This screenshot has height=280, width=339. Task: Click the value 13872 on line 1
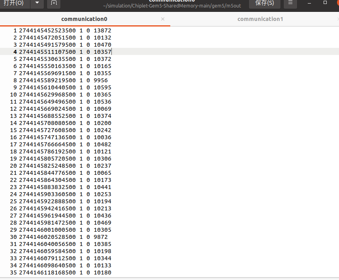(x=103, y=30)
